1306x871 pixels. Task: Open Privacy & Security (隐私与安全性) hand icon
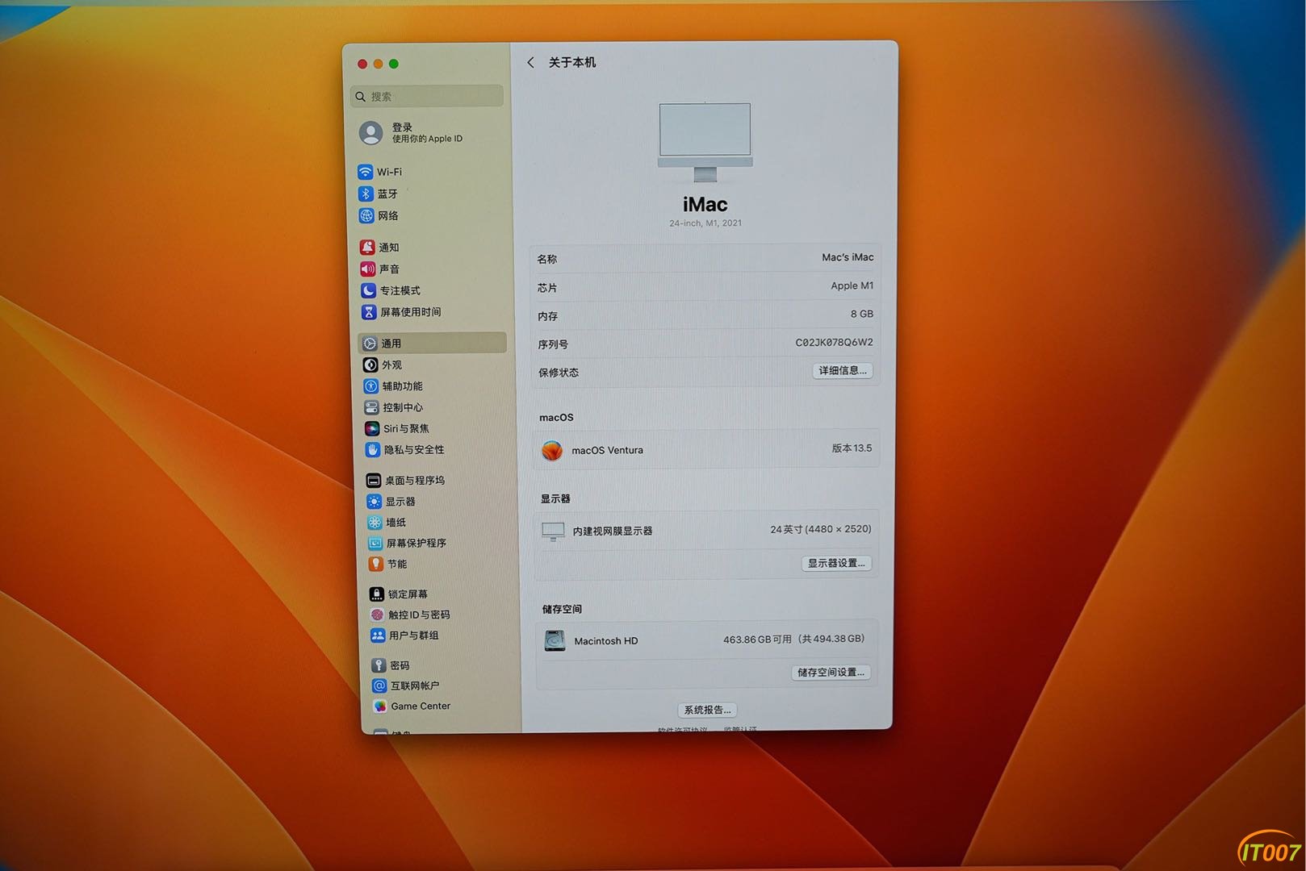373,449
